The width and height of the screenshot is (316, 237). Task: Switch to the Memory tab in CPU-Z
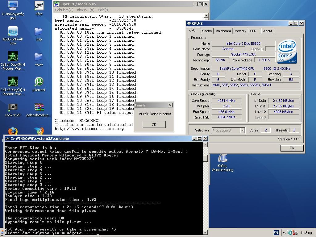(x=240, y=31)
